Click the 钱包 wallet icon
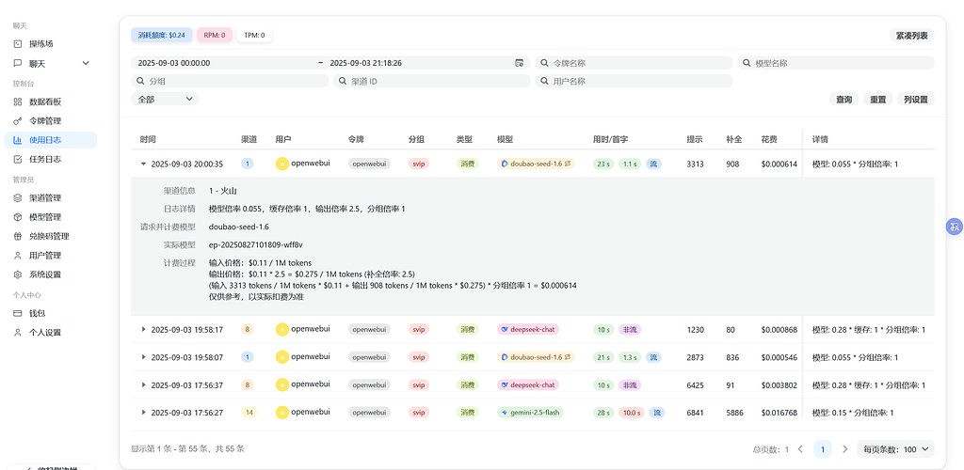 tap(18, 313)
